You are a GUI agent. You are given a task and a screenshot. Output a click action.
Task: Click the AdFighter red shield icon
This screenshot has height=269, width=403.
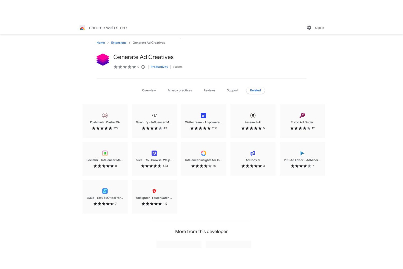tap(154, 191)
